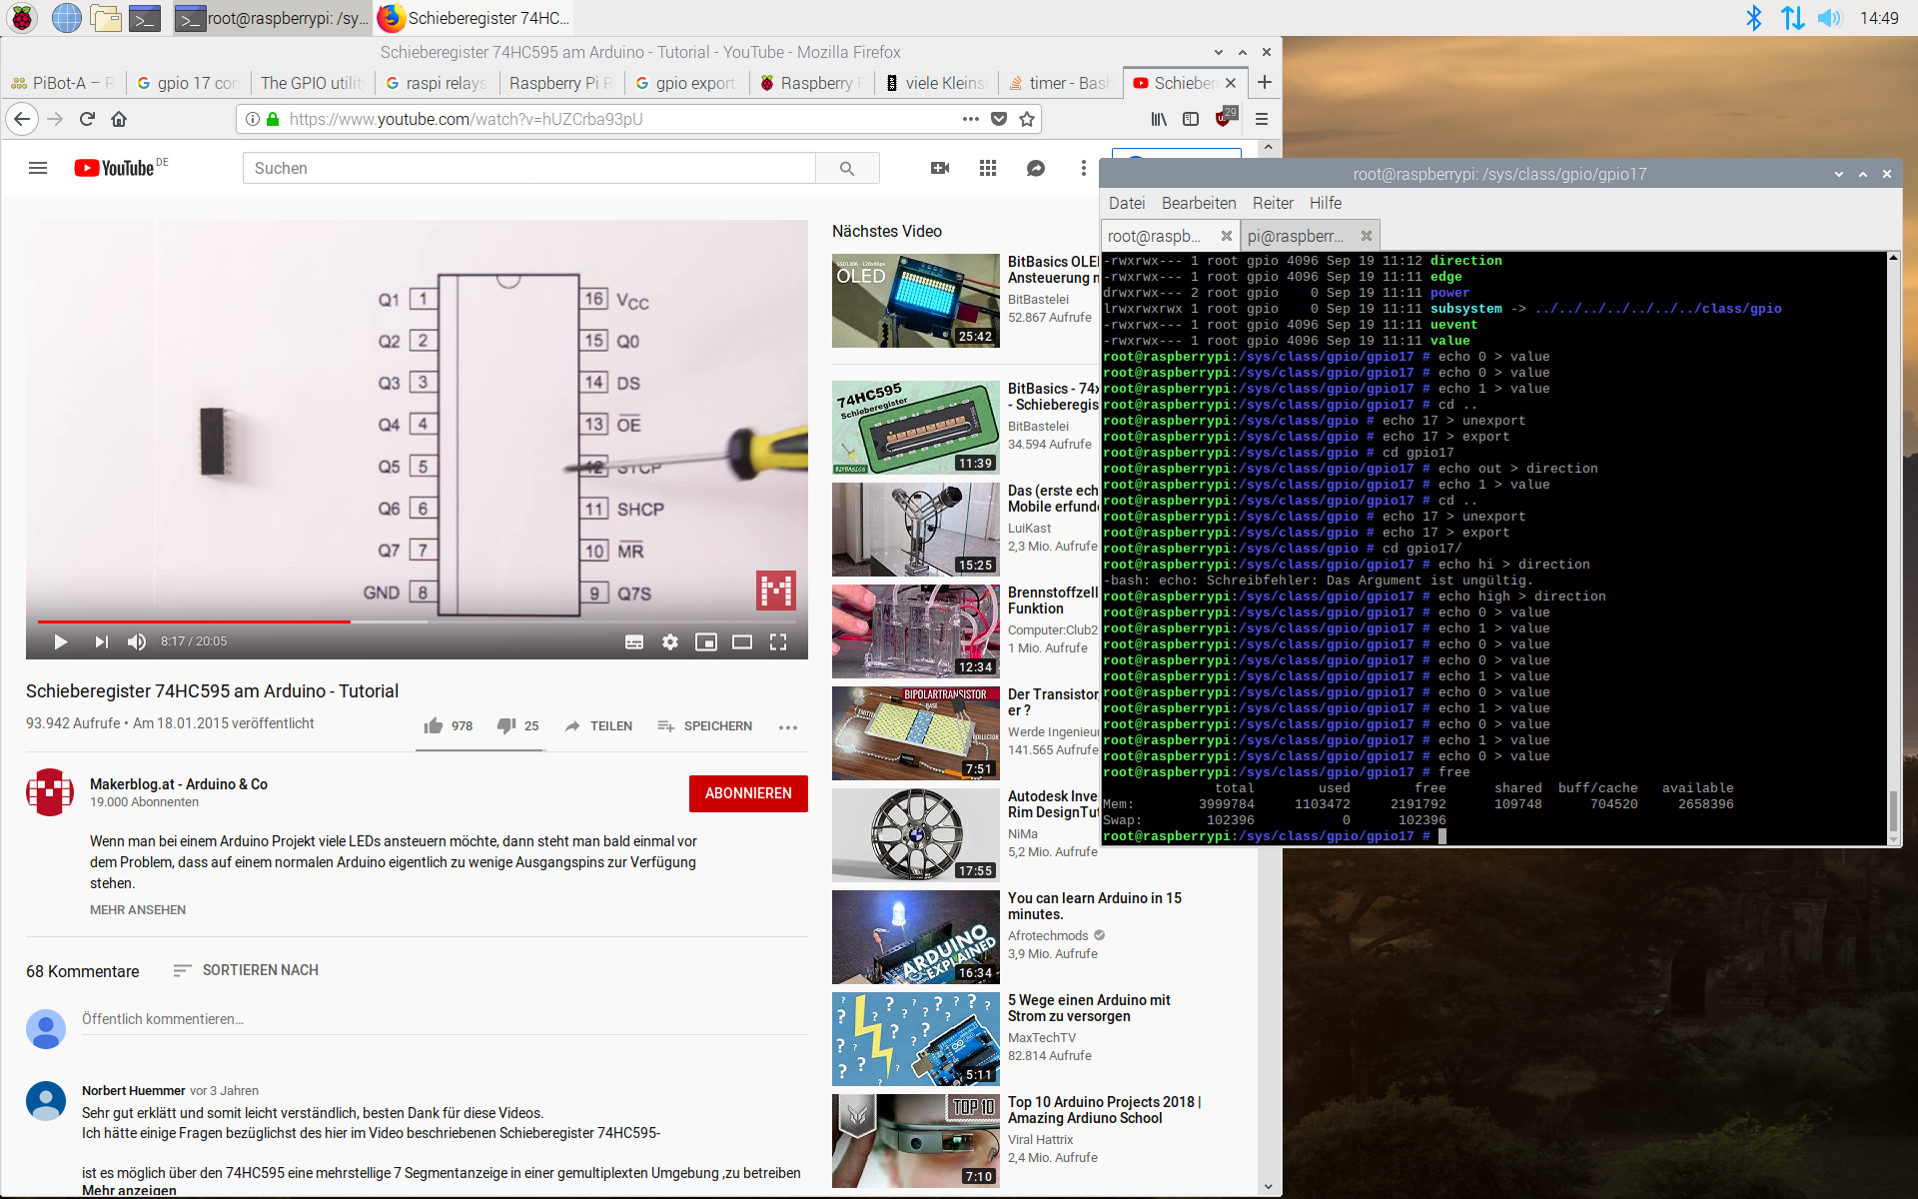Viewport: 1918px width, 1199px height.
Task: Open Firefox hamburger menu
Action: pyautogui.click(x=1262, y=119)
